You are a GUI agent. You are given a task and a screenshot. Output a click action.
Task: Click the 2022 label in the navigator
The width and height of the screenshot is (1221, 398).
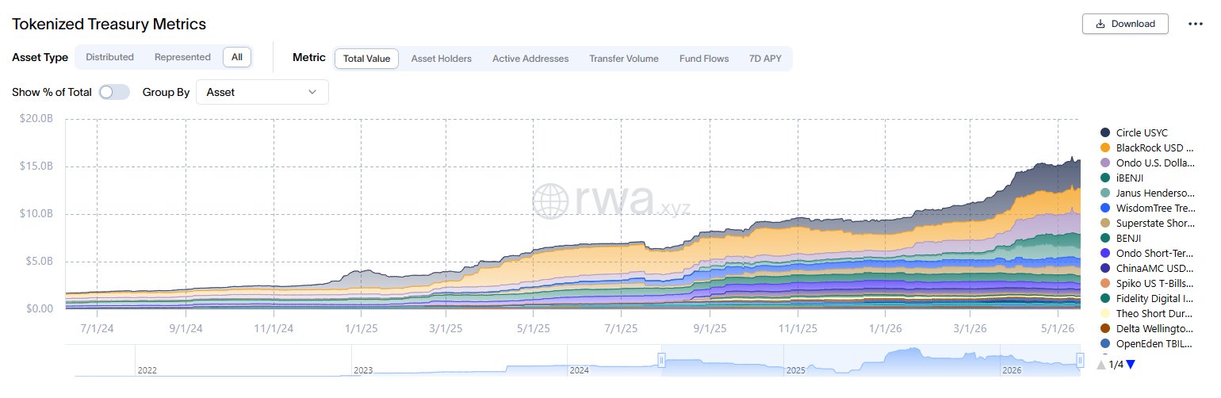147,370
